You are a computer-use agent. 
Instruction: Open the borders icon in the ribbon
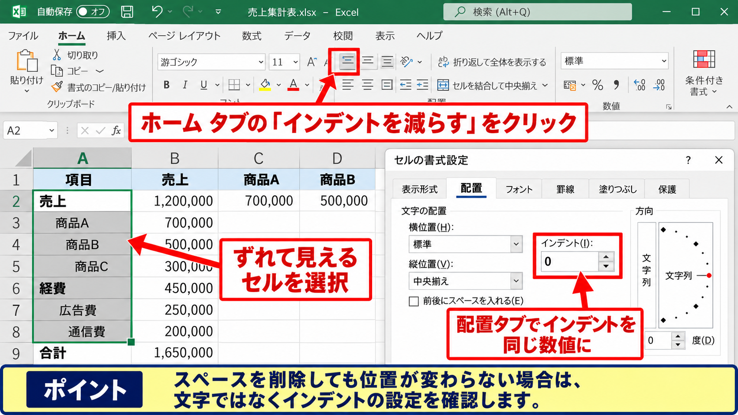[x=234, y=85]
